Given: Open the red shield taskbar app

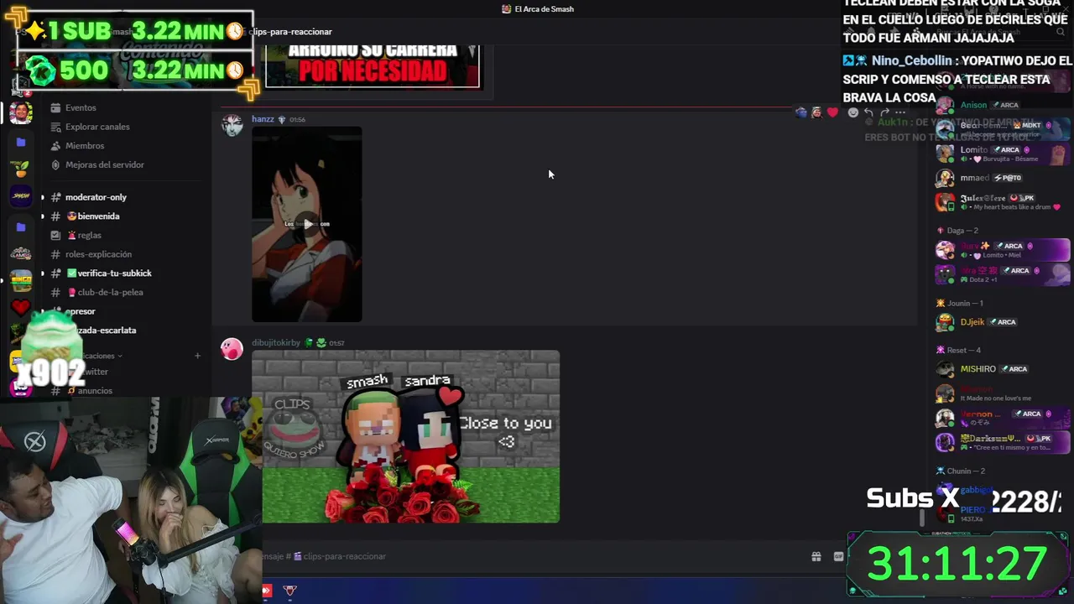Looking at the screenshot, I should (290, 591).
